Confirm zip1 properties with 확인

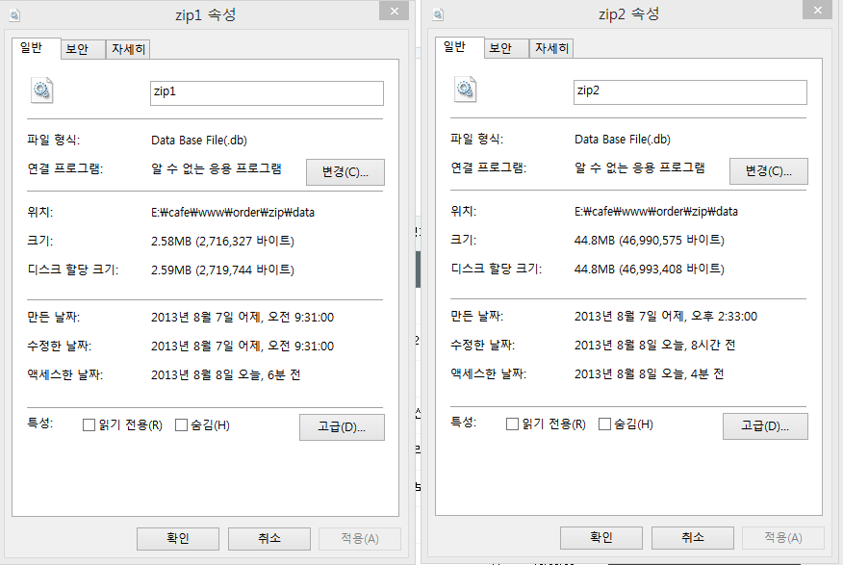tap(178, 538)
